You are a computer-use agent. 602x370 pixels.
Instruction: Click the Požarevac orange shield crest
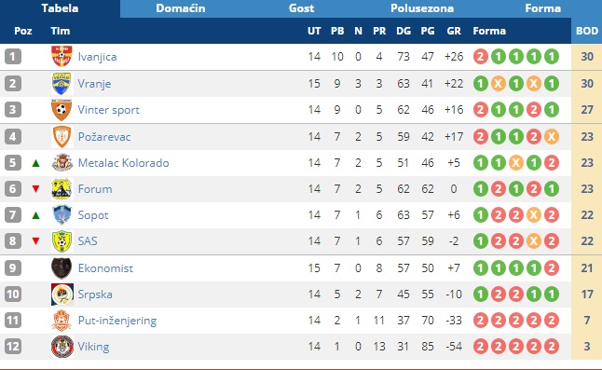point(62,137)
